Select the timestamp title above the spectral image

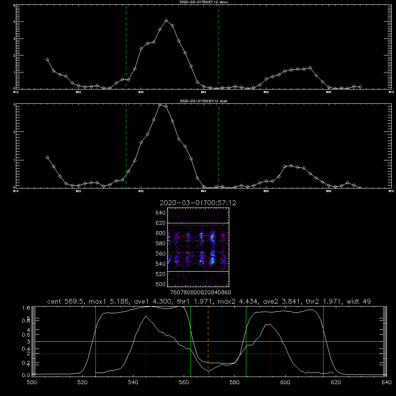pyautogui.click(x=198, y=203)
